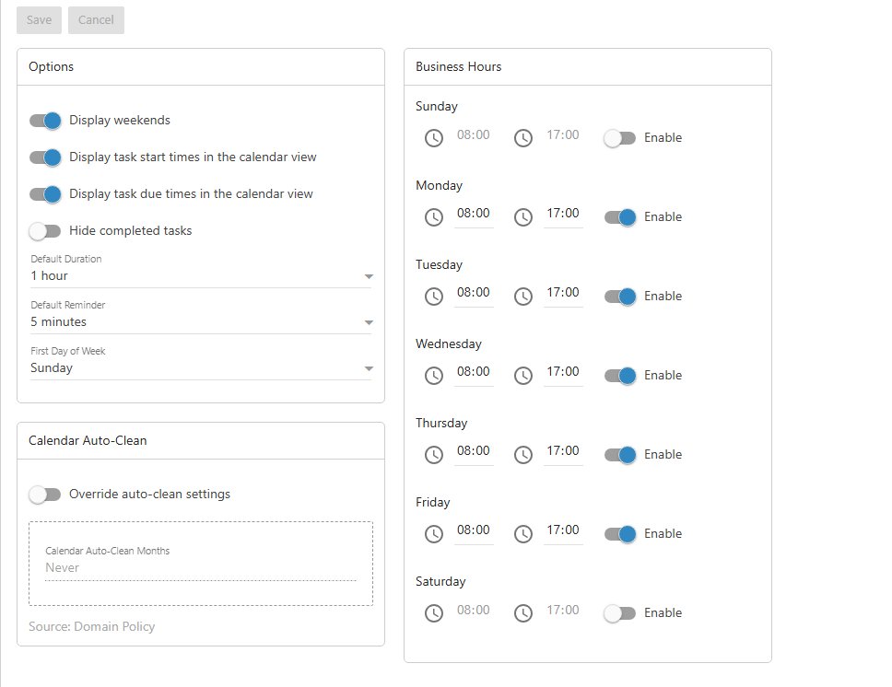Edit Tuesday end time 17:00 field
The height and width of the screenshot is (687, 892).
pyautogui.click(x=562, y=293)
